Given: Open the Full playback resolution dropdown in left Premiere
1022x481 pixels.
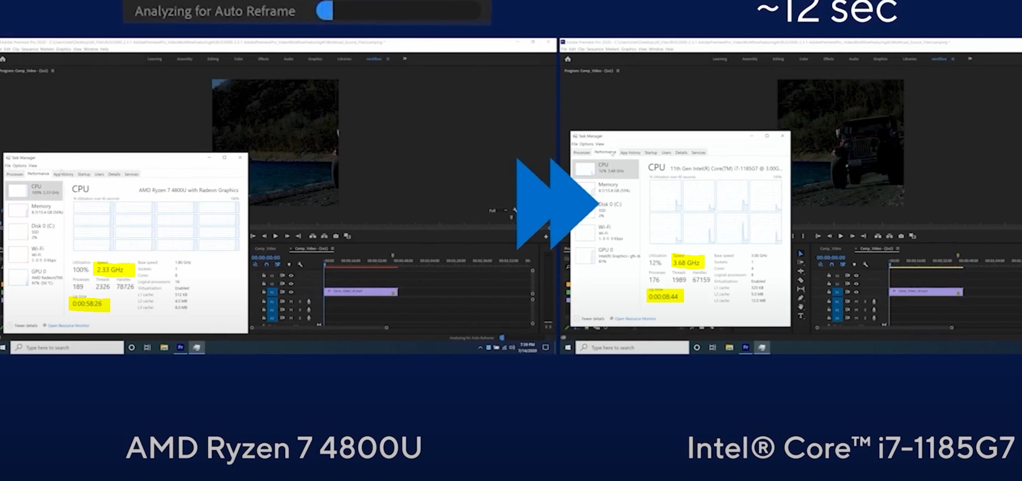Looking at the screenshot, I should pos(498,211).
